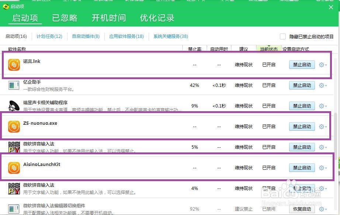The image size is (340, 215).
Task: Open gear settings for 5% 微软拼音输入法
Action: 323,147
